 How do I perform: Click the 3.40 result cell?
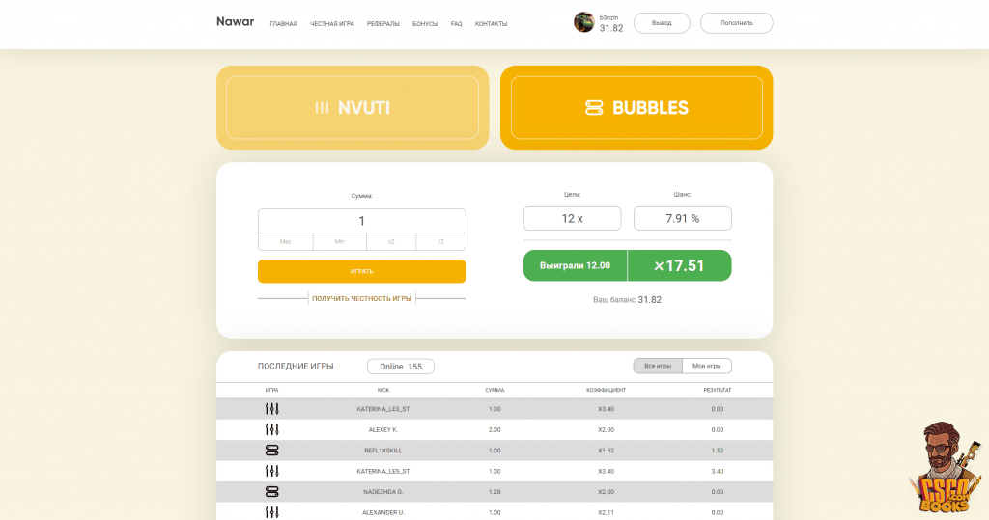pos(718,471)
